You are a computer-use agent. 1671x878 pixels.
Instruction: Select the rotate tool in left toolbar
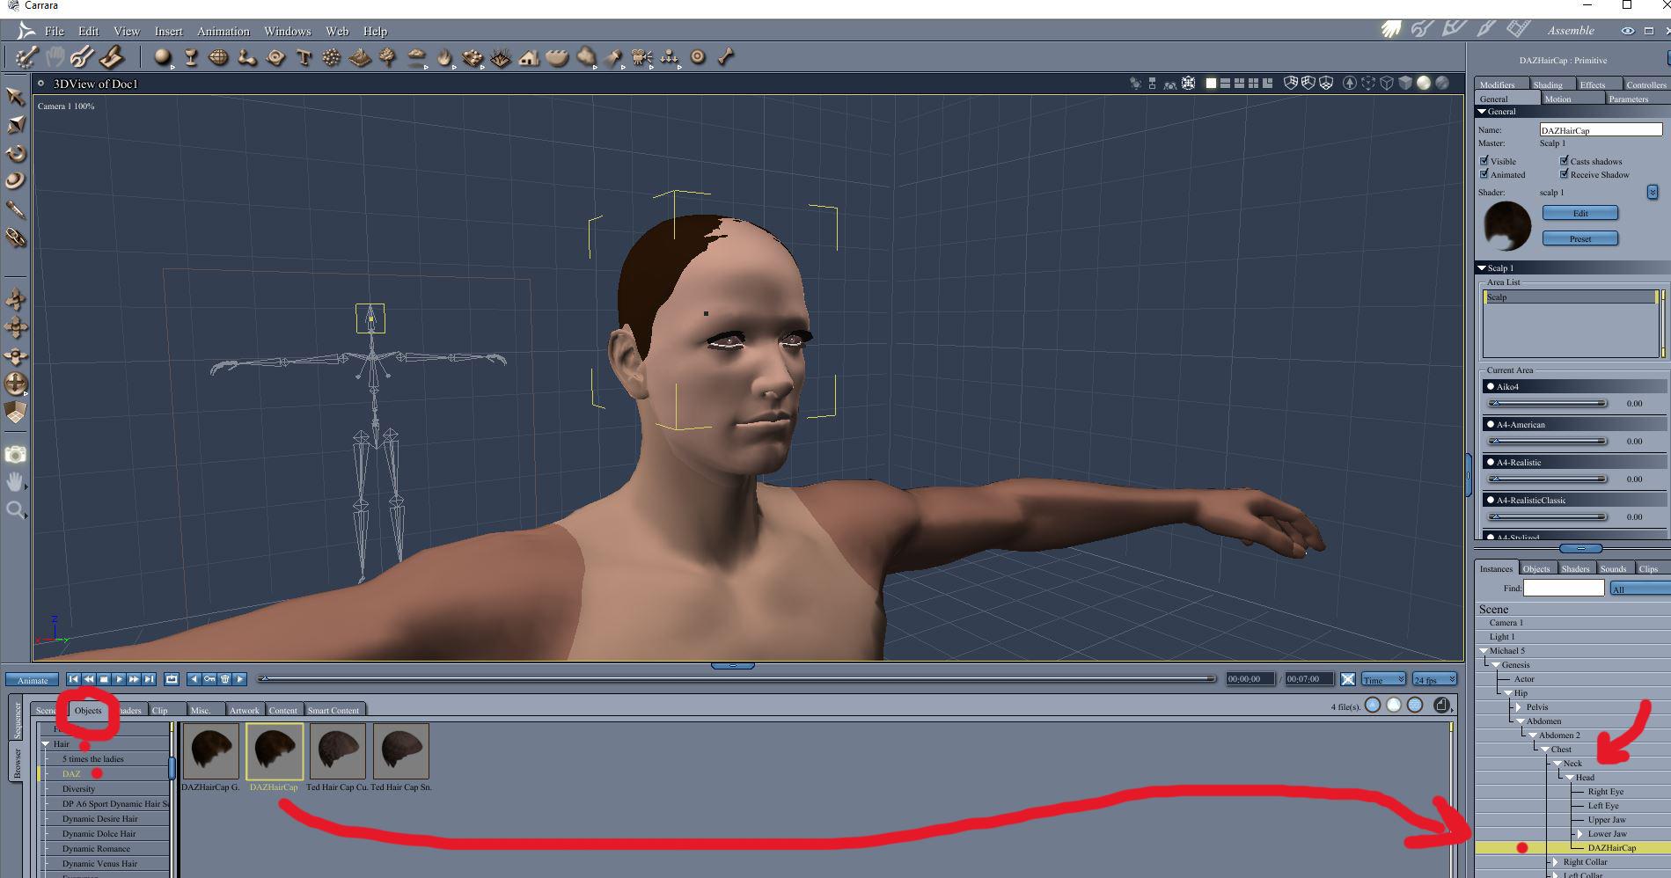pyautogui.click(x=15, y=153)
